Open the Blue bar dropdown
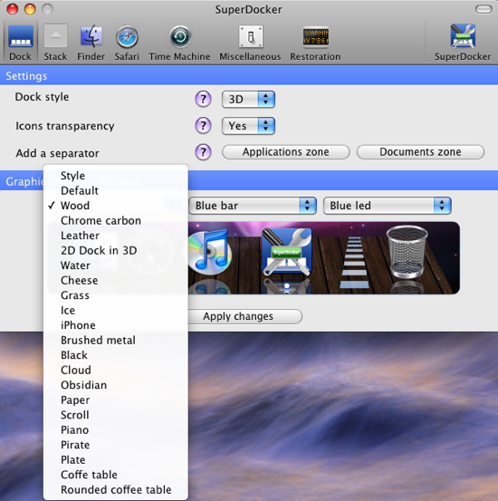 tap(253, 206)
